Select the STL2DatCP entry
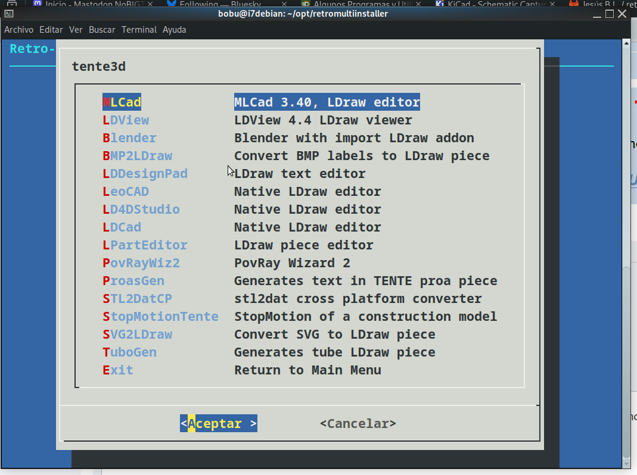 137,299
